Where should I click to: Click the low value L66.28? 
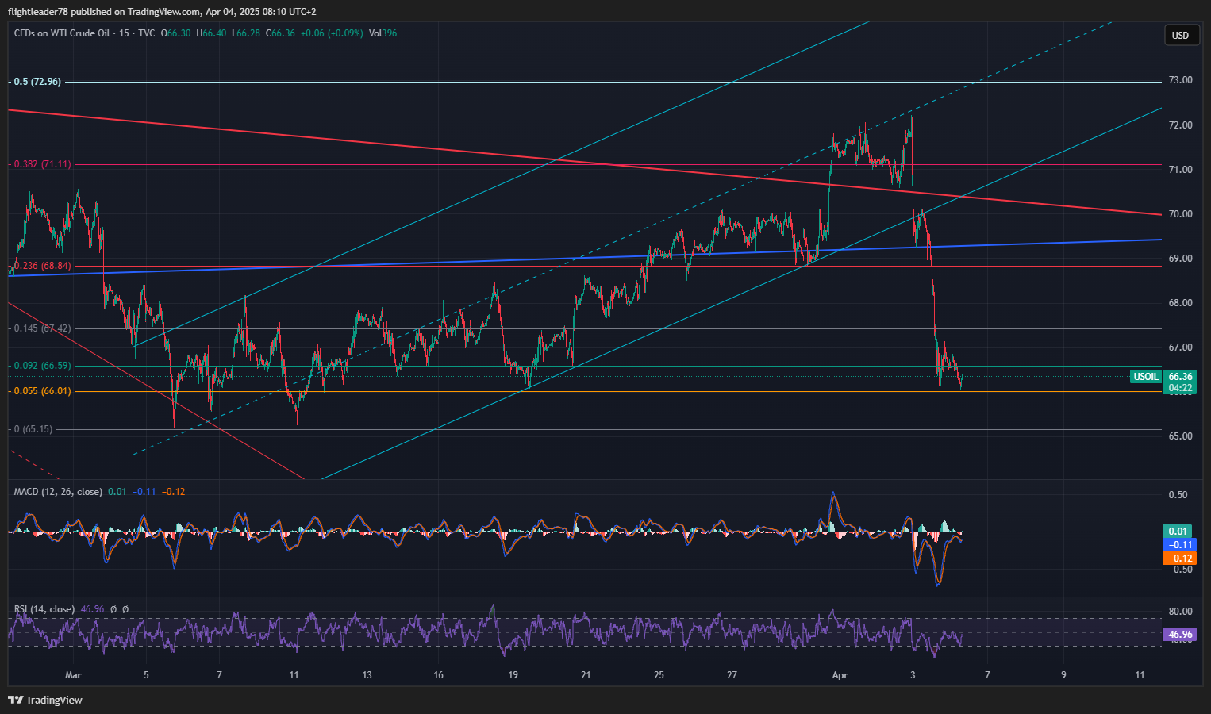coord(247,33)
